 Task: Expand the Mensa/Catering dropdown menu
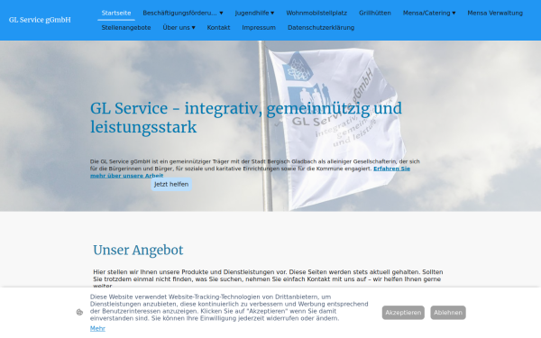[x=429, y=14]
